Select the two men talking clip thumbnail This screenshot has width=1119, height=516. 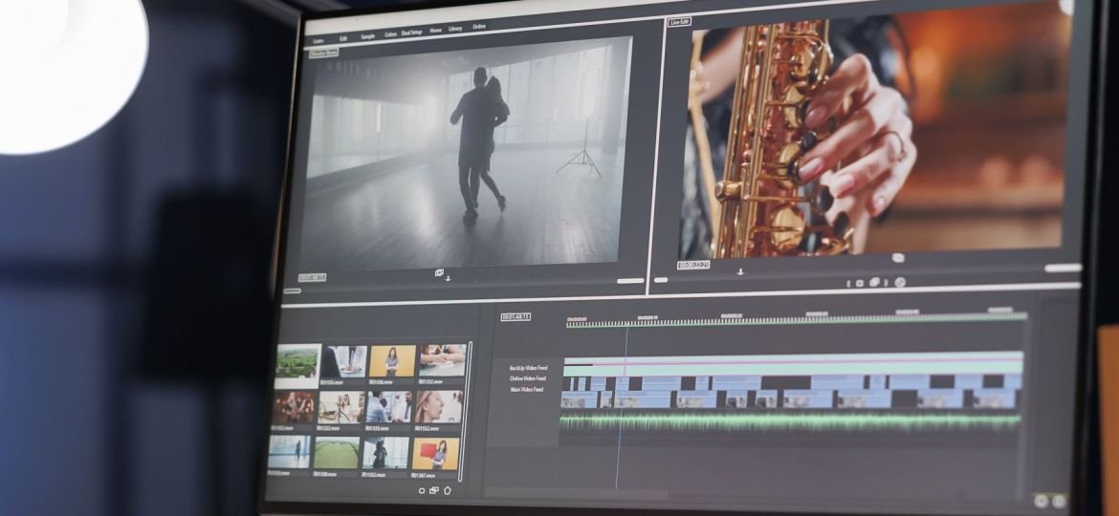pos(389,407)
